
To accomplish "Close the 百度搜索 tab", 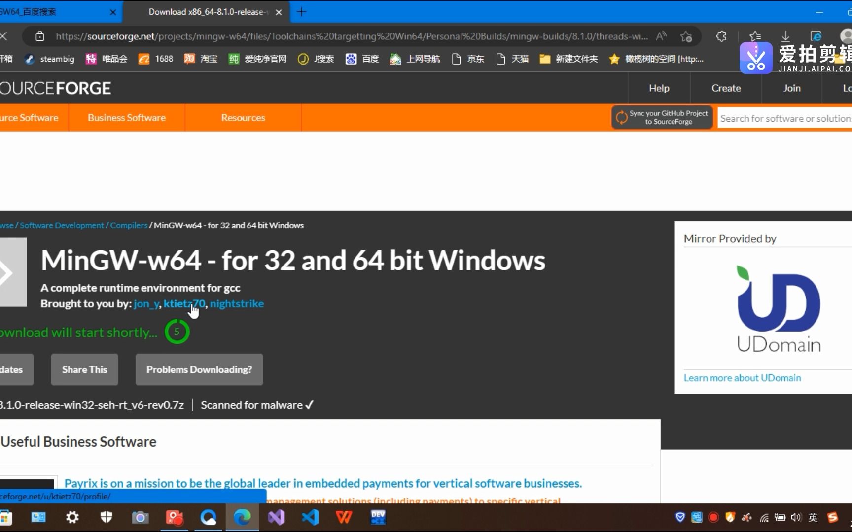I will [113, 12].
